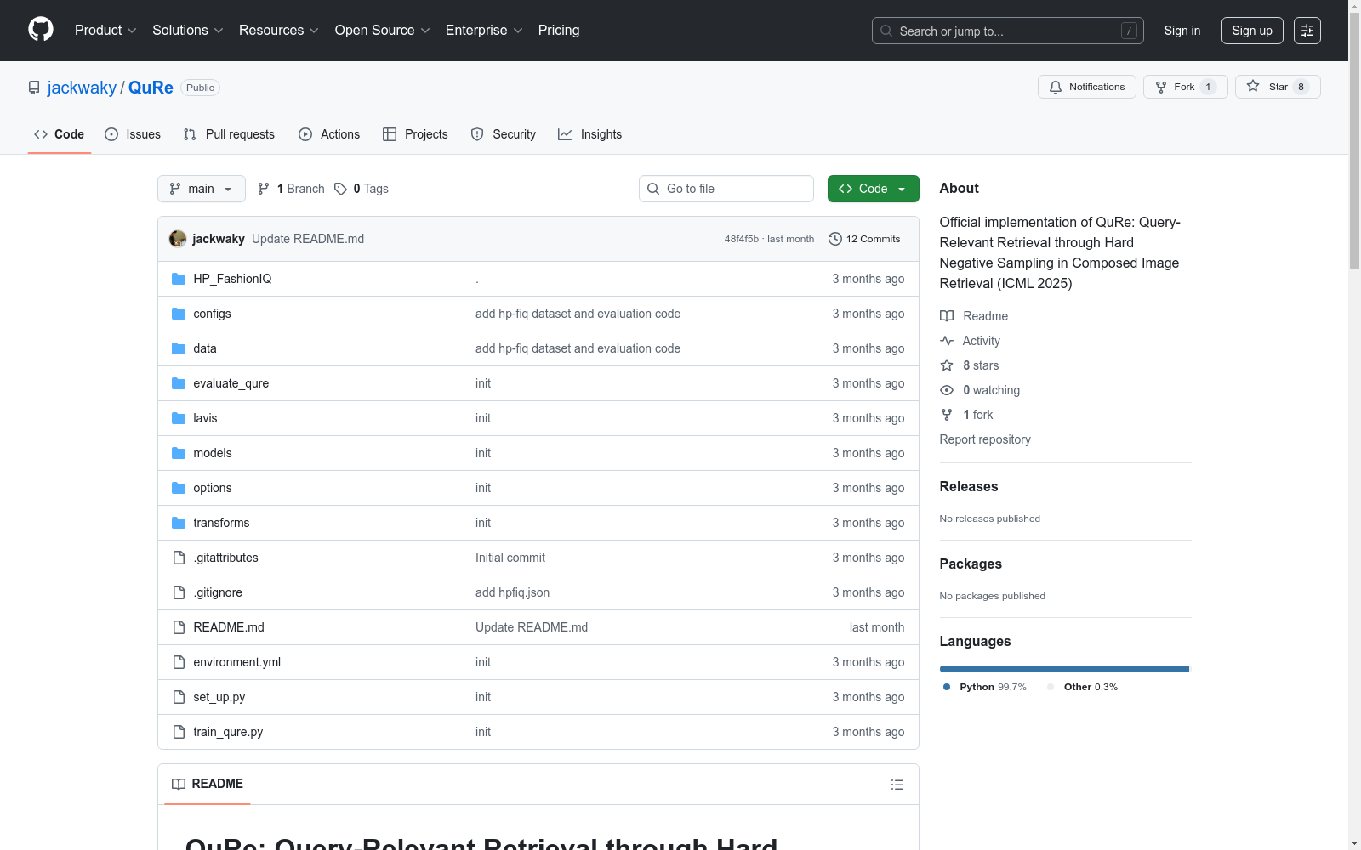This screenshot has width=1361, height=850.
Task: Open the set_up.py file
Action: (x=219, y=697)
